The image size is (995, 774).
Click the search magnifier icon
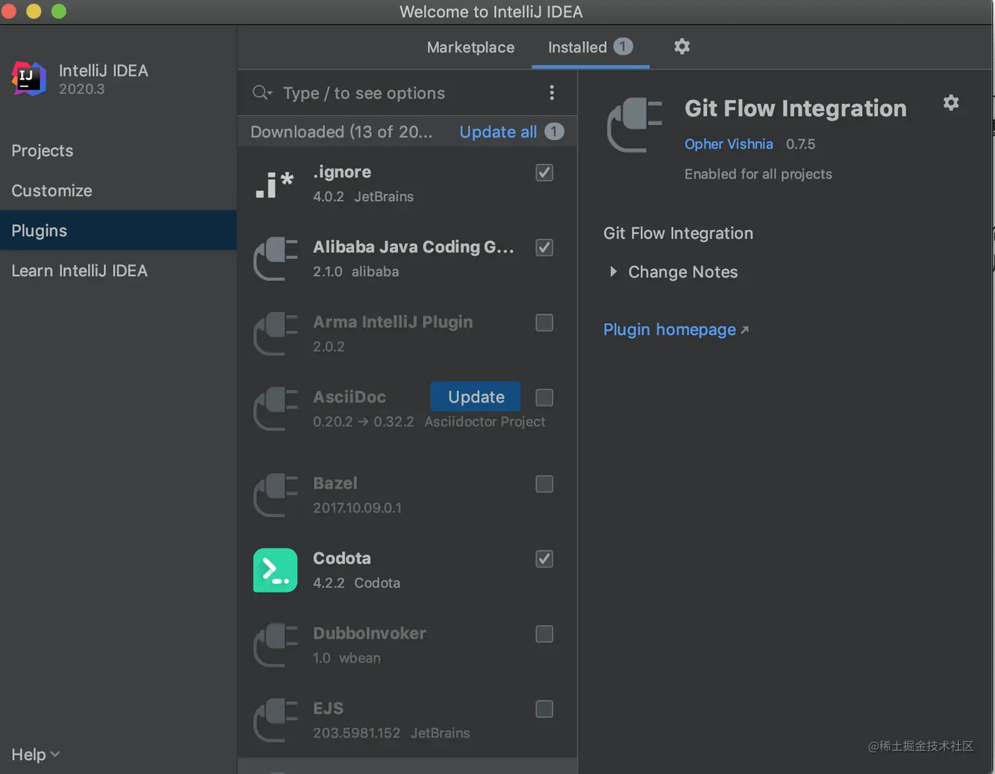click(x=262, y=93)
